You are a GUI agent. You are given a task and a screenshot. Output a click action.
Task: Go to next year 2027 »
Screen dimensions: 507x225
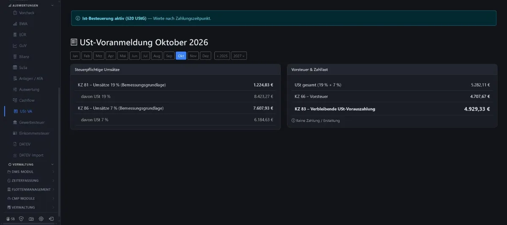(x=239, y=56)
